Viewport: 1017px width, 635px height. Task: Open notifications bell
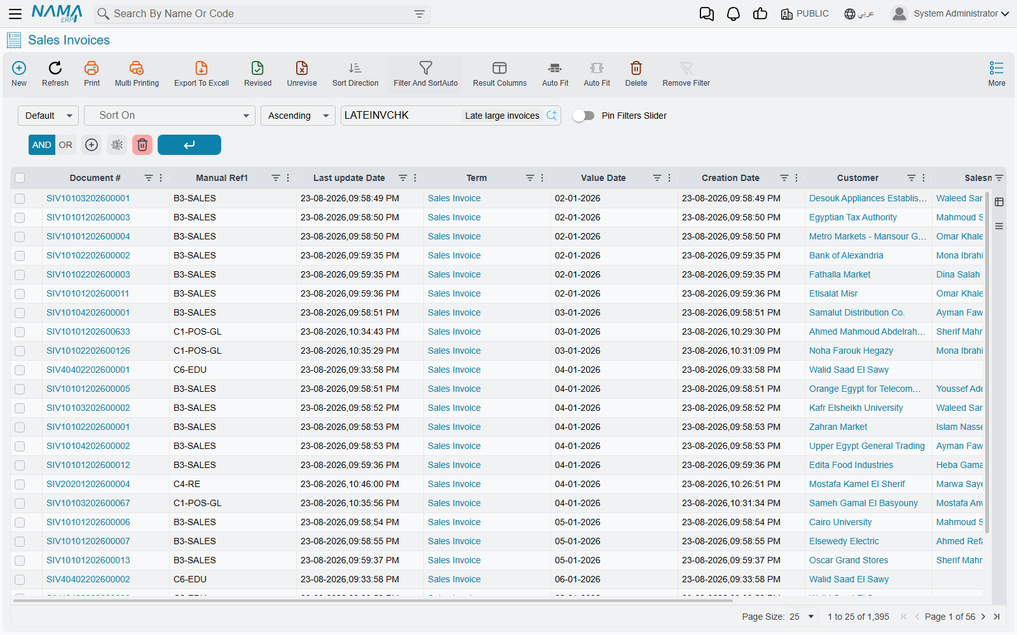coord(734,14)
